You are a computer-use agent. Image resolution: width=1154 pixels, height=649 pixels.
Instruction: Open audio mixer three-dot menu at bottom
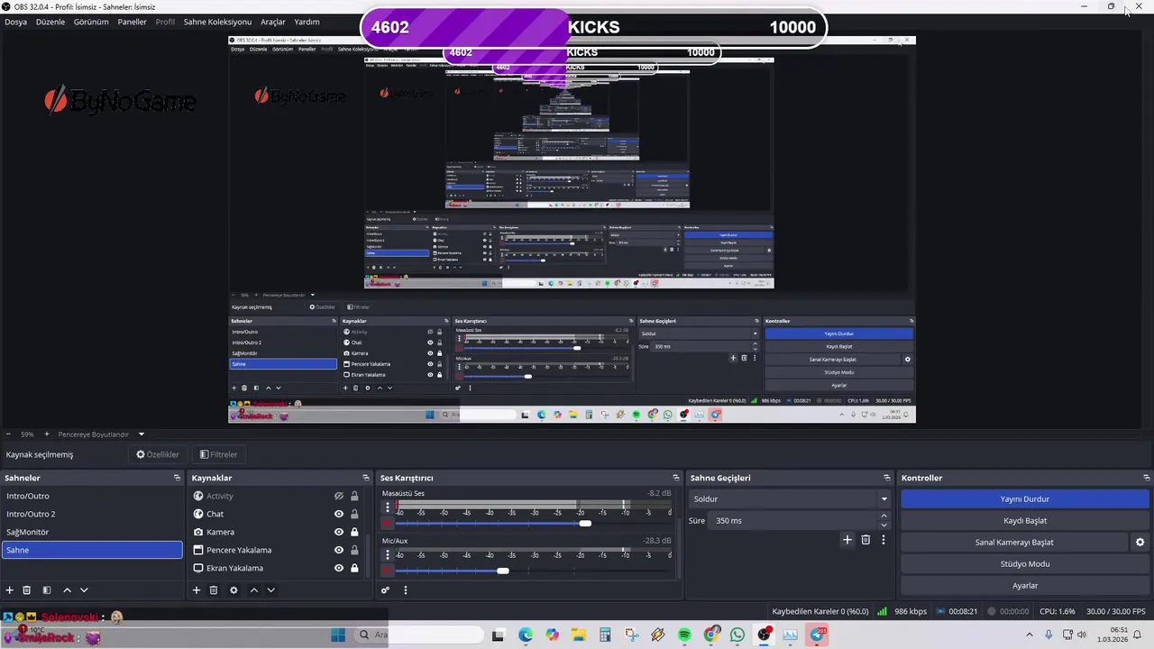(405, 590)
